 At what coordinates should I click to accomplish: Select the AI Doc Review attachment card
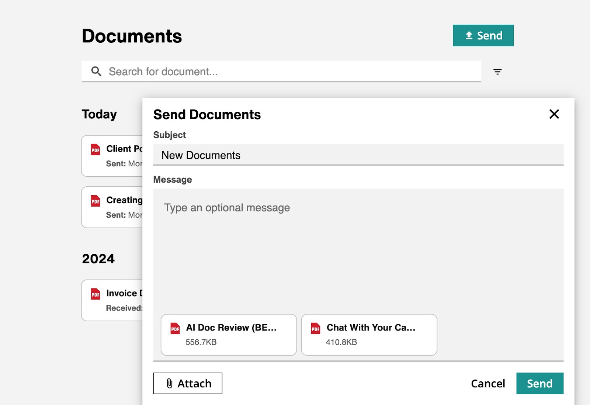coord(228,334)
